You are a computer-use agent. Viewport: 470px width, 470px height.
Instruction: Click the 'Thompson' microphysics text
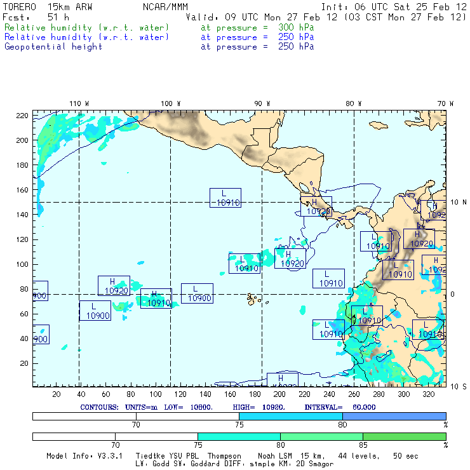click(224, 456)
